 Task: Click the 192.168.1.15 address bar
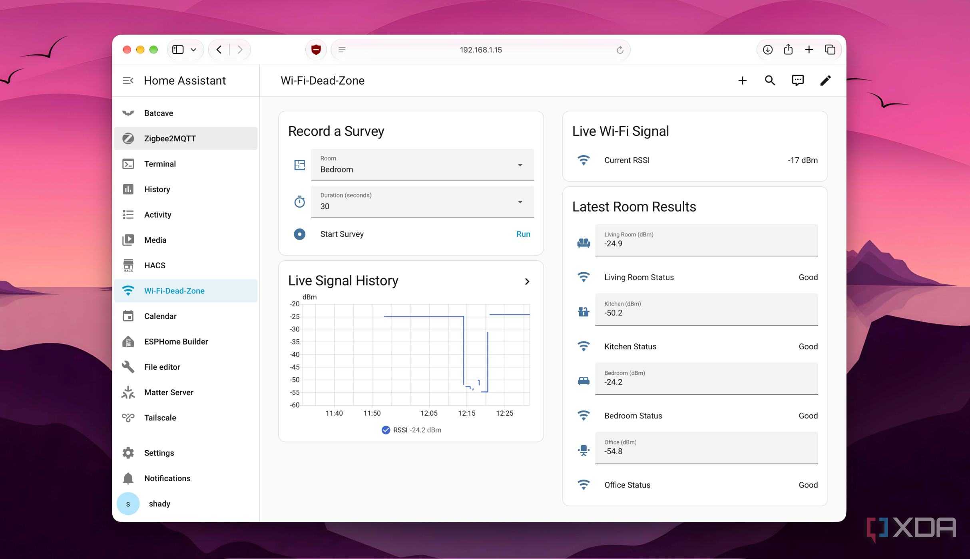[481, 50]
